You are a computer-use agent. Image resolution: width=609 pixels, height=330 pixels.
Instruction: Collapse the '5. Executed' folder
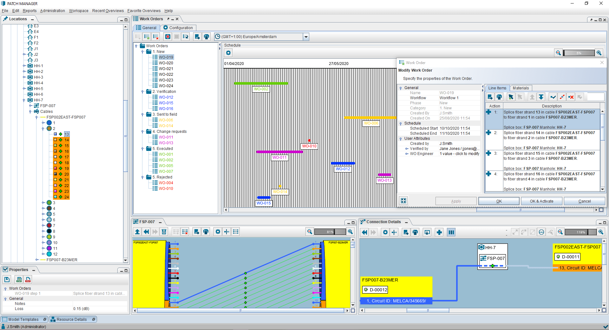coord(142,149)
